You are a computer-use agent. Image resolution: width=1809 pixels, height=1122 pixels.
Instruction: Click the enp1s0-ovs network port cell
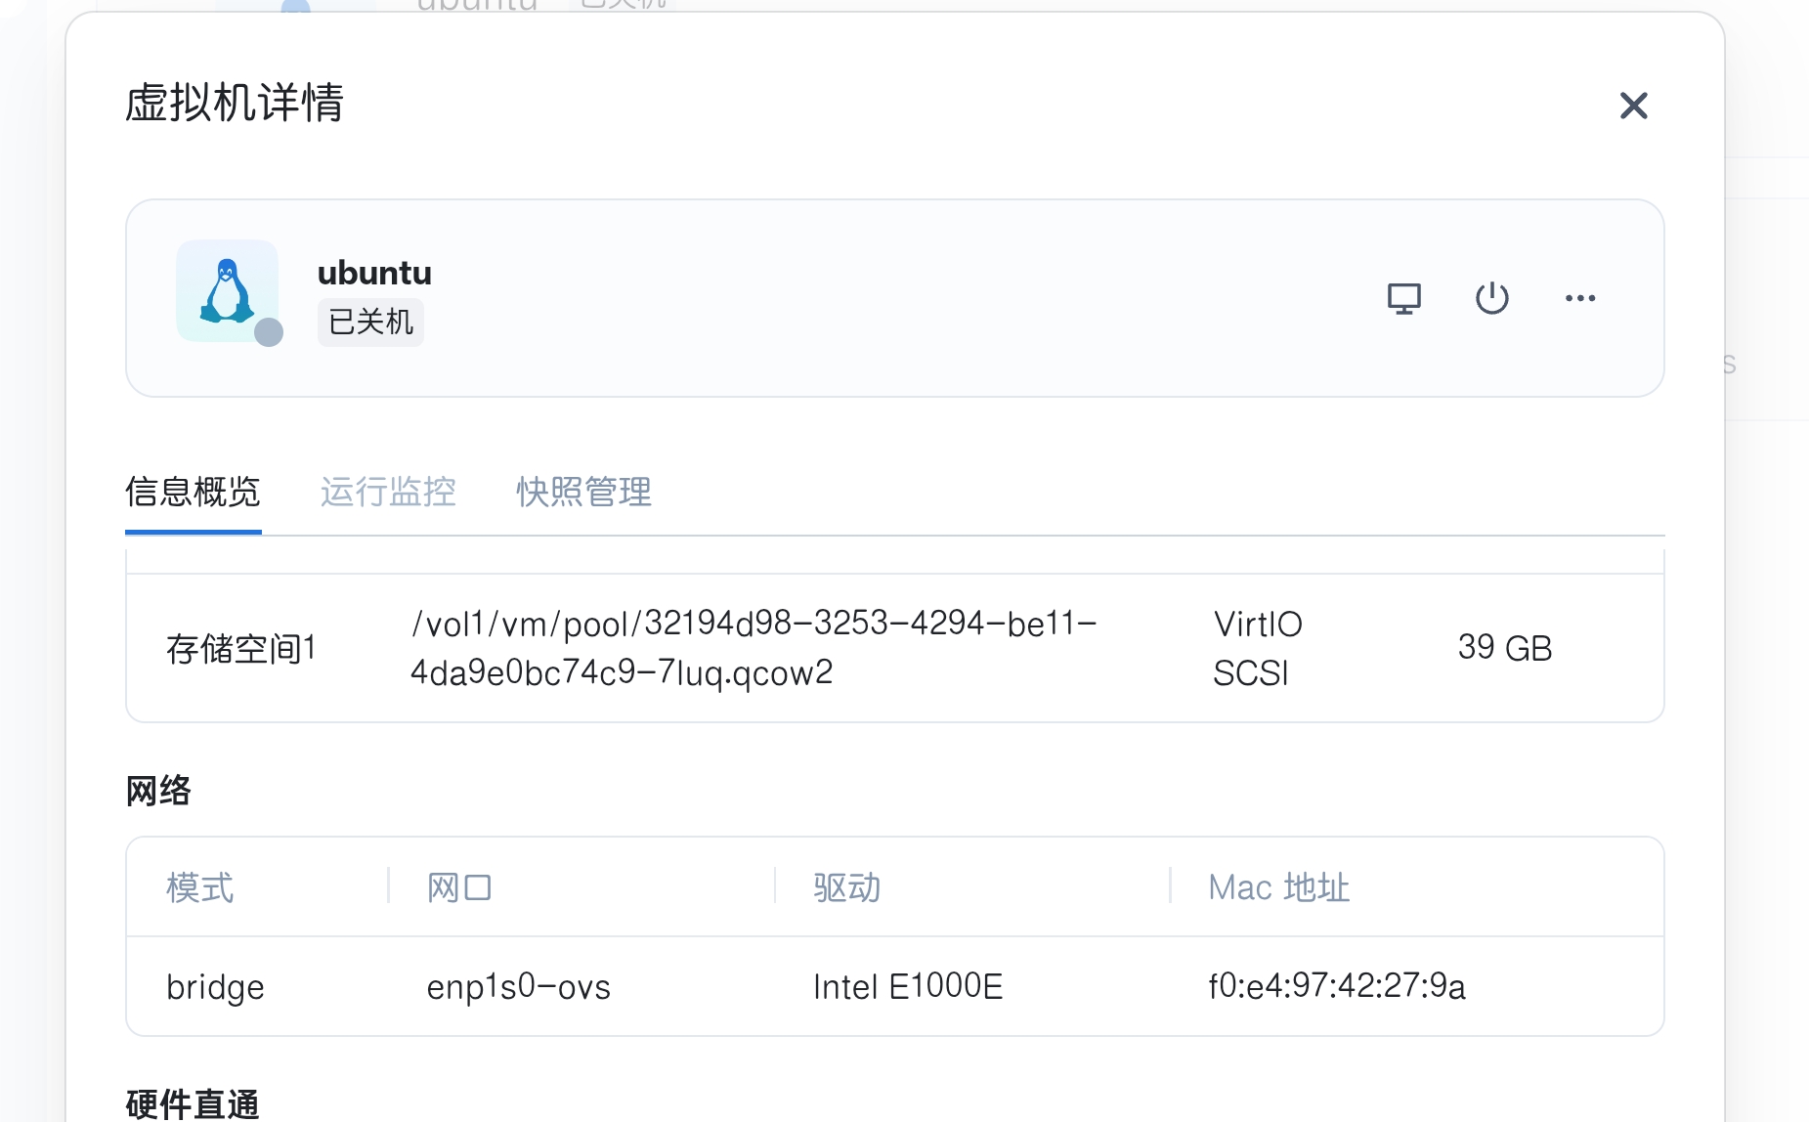(518, 987)
